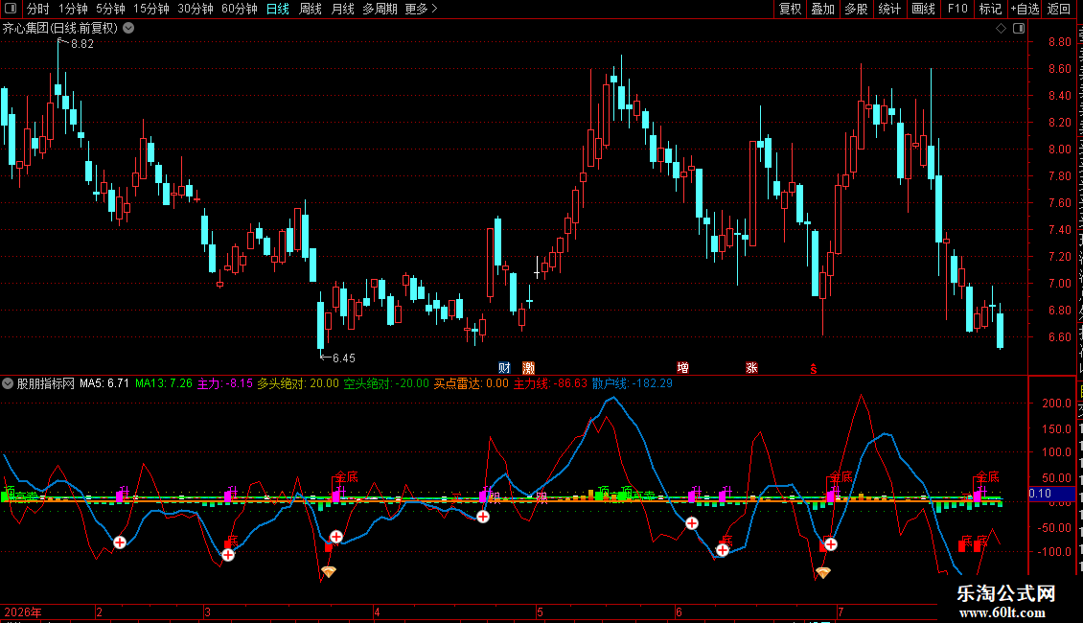
Task: Open the 多周期 multi-period view
Action: click(380, 9)
